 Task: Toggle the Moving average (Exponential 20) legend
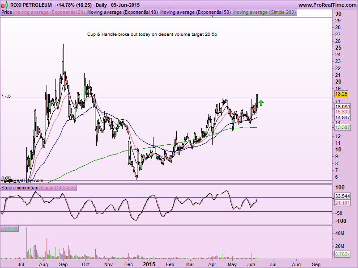coord(49,13)
